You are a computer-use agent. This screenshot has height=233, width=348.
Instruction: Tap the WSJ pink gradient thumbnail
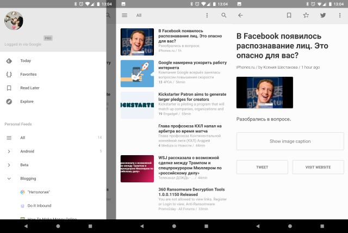[x=137, y=169]
